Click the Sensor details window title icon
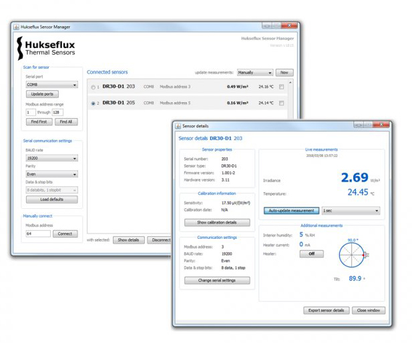This screenshot has height=343, width=414. 178,125
